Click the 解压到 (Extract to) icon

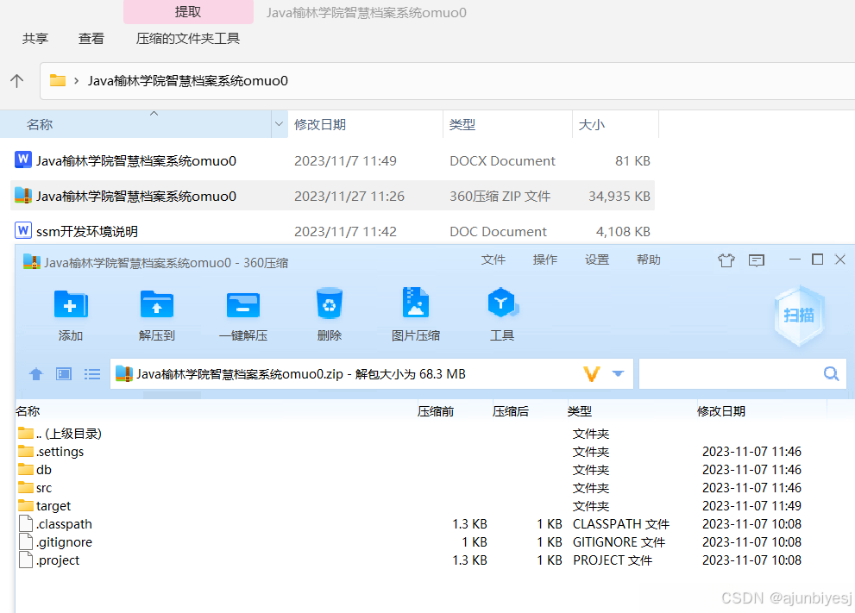coord(157,304)
